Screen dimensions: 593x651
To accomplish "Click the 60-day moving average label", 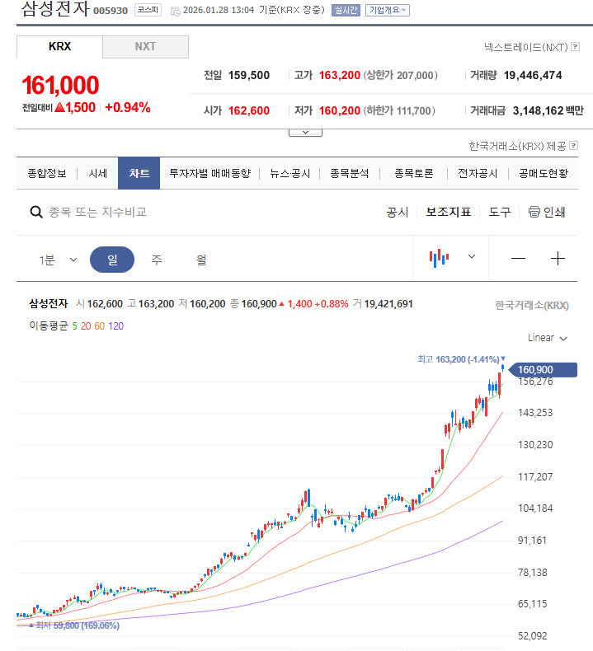I will tap(99, 326).
